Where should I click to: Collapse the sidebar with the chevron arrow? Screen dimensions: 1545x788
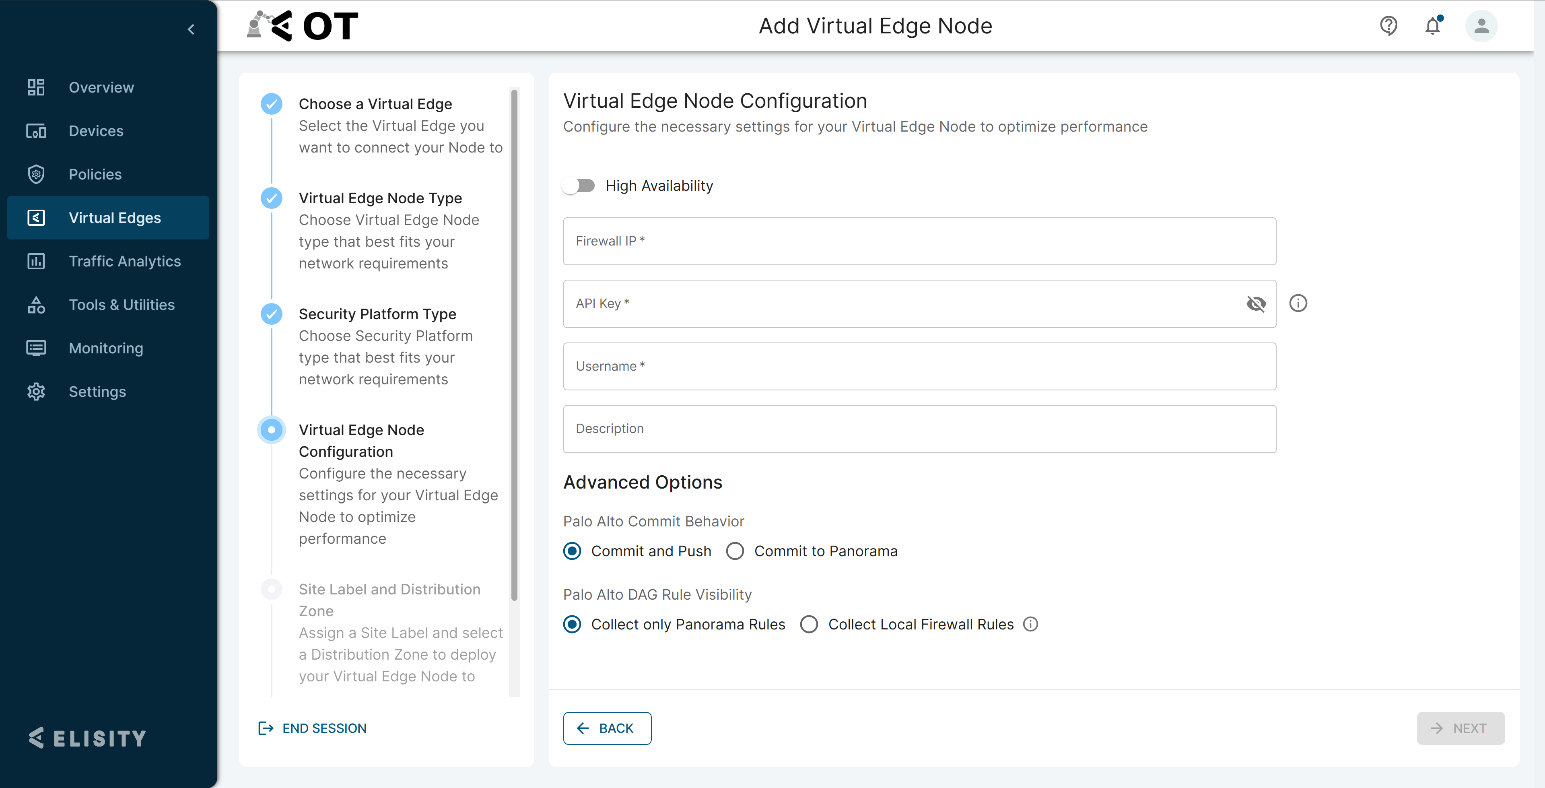(x=191, y=29)
